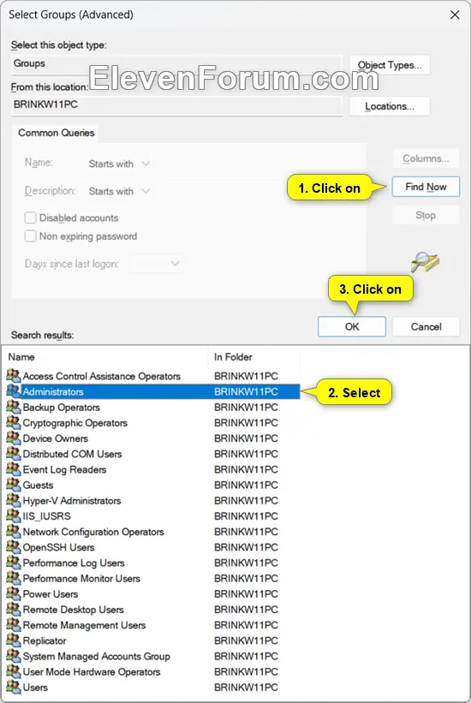Click the Power Users group icon
This screenshot has width=471, height=703.
pyautogui.click(x=14, y=593)
